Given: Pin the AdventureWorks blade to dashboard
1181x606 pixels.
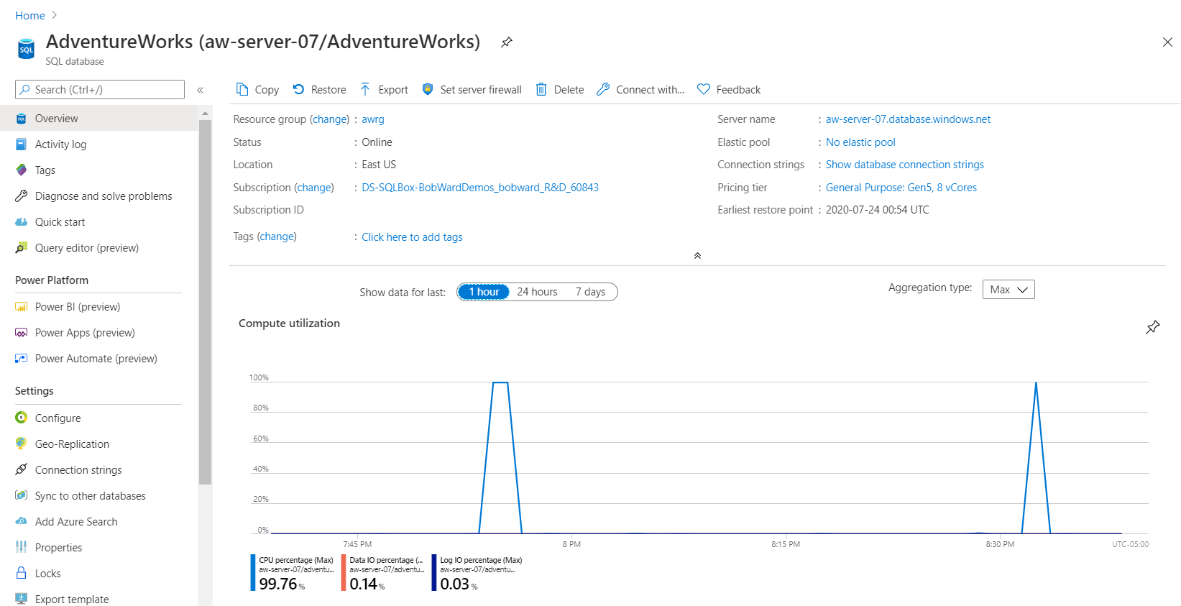Looking at the screenshot, I should tap(507, 42).
